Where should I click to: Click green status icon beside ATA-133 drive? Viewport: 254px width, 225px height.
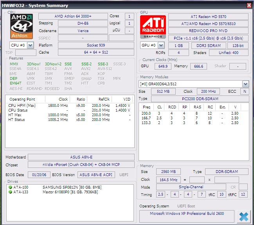point(10,192)
